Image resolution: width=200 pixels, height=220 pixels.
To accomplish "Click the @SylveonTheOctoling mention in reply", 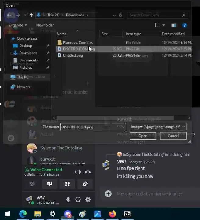I will tap(143, 155).
